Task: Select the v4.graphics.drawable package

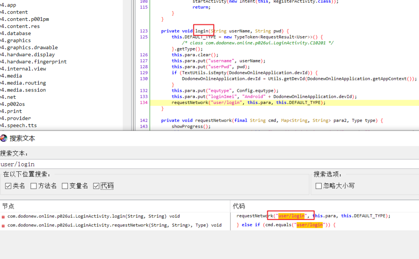Action: tap(28, 47)
